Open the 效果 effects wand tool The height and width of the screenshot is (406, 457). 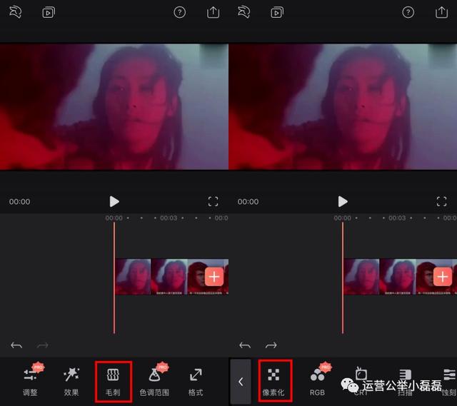click(71, 382)
